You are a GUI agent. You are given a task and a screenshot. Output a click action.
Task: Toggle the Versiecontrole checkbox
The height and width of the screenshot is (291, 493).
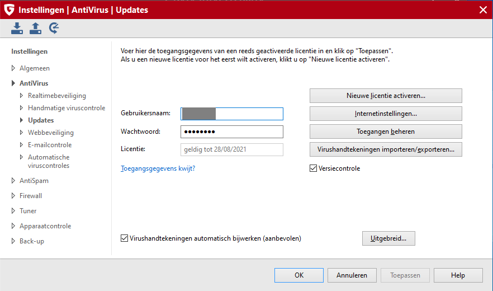(313, 168)
